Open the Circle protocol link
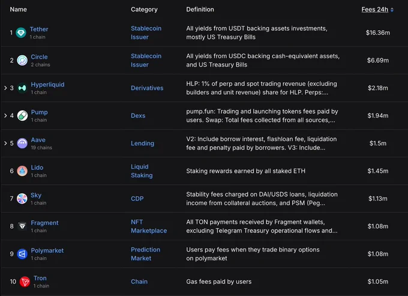 (39, 57)
